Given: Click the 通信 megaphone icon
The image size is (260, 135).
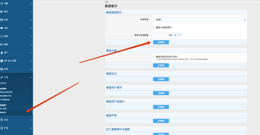Looking at the screenshot, I should pyautogui.click(x=2, y=44).
